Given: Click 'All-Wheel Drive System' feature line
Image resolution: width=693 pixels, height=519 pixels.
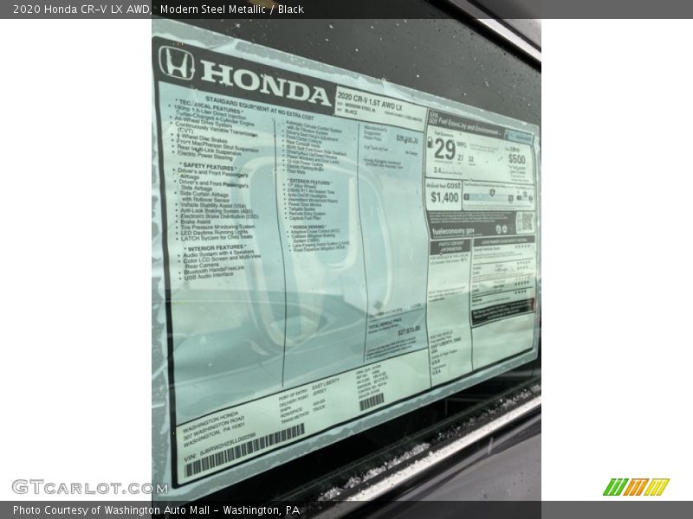Looking at the screenshot, I should point(203,122).
